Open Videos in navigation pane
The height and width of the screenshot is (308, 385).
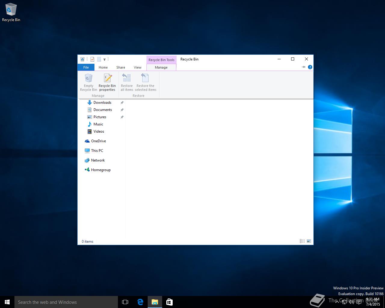99,131
